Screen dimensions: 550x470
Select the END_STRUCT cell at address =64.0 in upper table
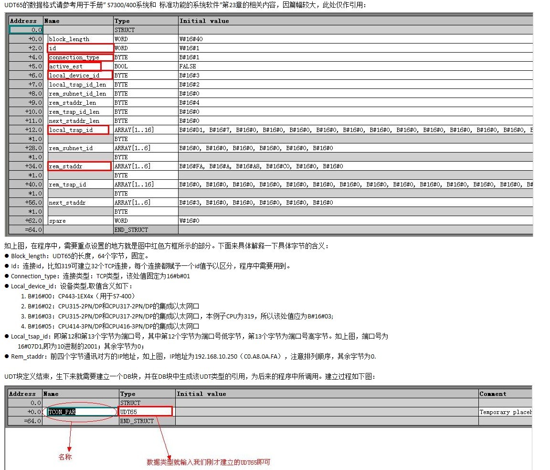(146, 230)
